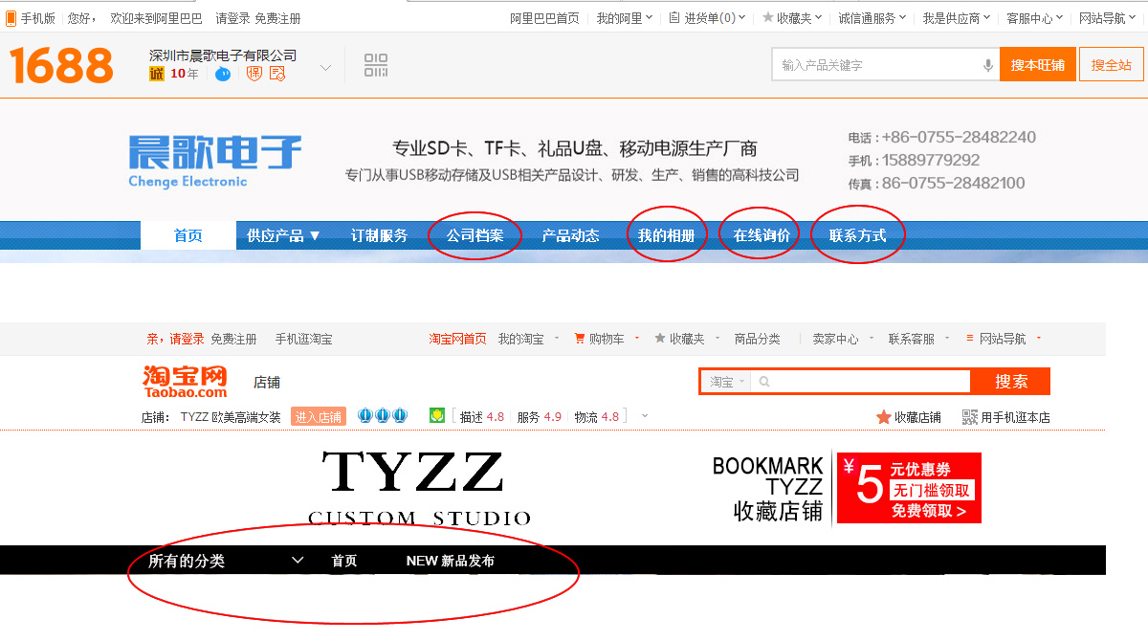Screen dimensions: 1148x641
Task: Open the 联系客服 link
Action: [x=912, y=339]
